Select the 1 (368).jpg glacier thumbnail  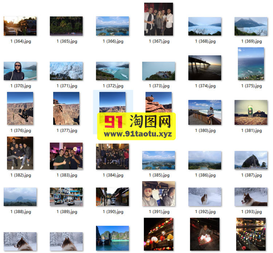[205, 26]
